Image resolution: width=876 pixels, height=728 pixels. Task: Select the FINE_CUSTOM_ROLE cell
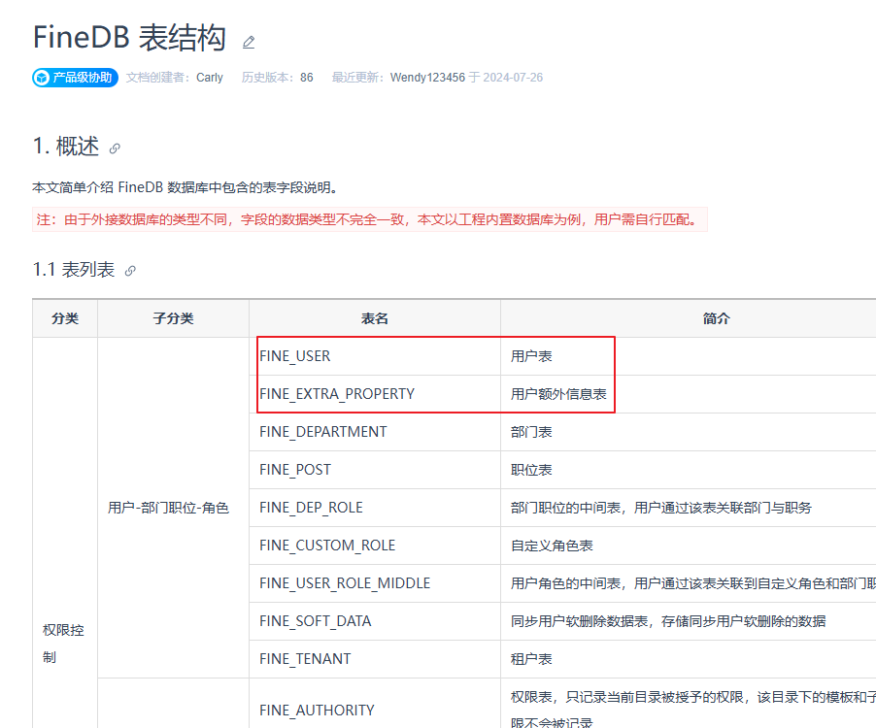pyautogui.click(x=374, y=546)
